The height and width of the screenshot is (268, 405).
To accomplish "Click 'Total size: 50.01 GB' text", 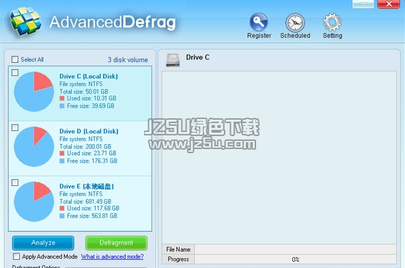I will [84, 92].
